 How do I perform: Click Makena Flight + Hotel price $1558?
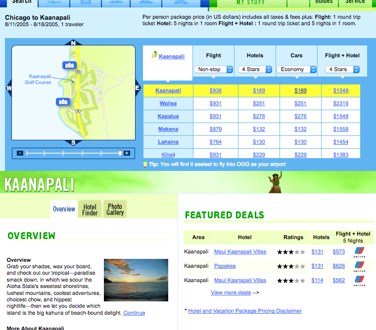pos(341,129)
